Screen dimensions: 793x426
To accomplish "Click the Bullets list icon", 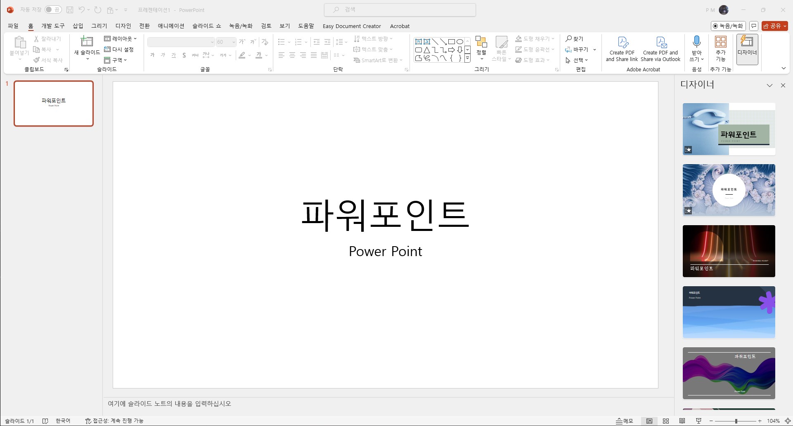I will [282, 42].
